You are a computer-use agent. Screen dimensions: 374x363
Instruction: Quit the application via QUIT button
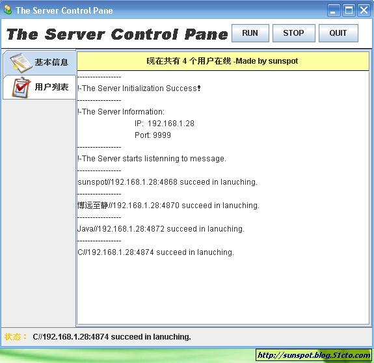tap(338, 33)
